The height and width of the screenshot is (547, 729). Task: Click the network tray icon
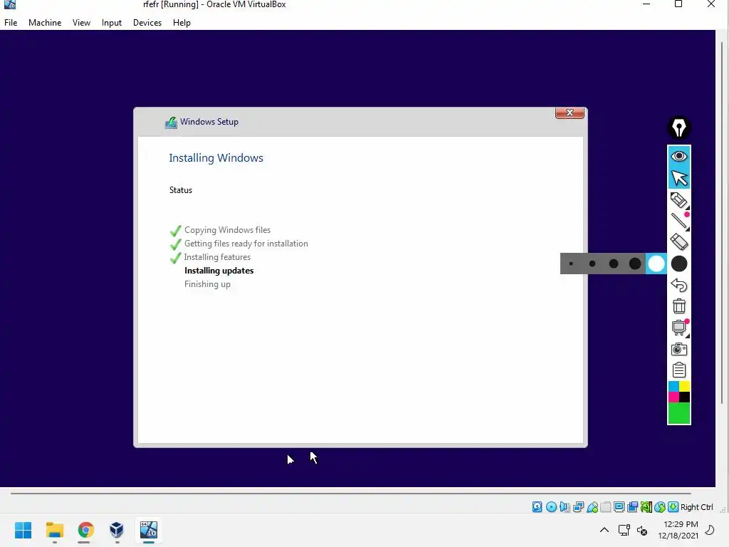(x=624, y=530)
